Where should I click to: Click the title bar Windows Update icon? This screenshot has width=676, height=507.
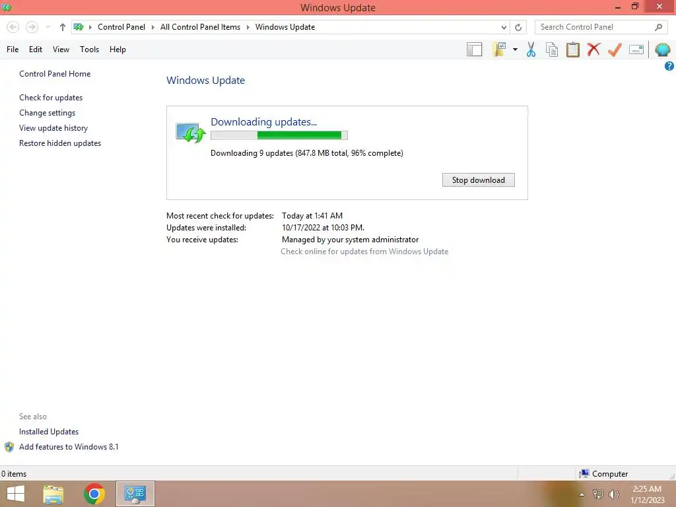pos(6,7)
